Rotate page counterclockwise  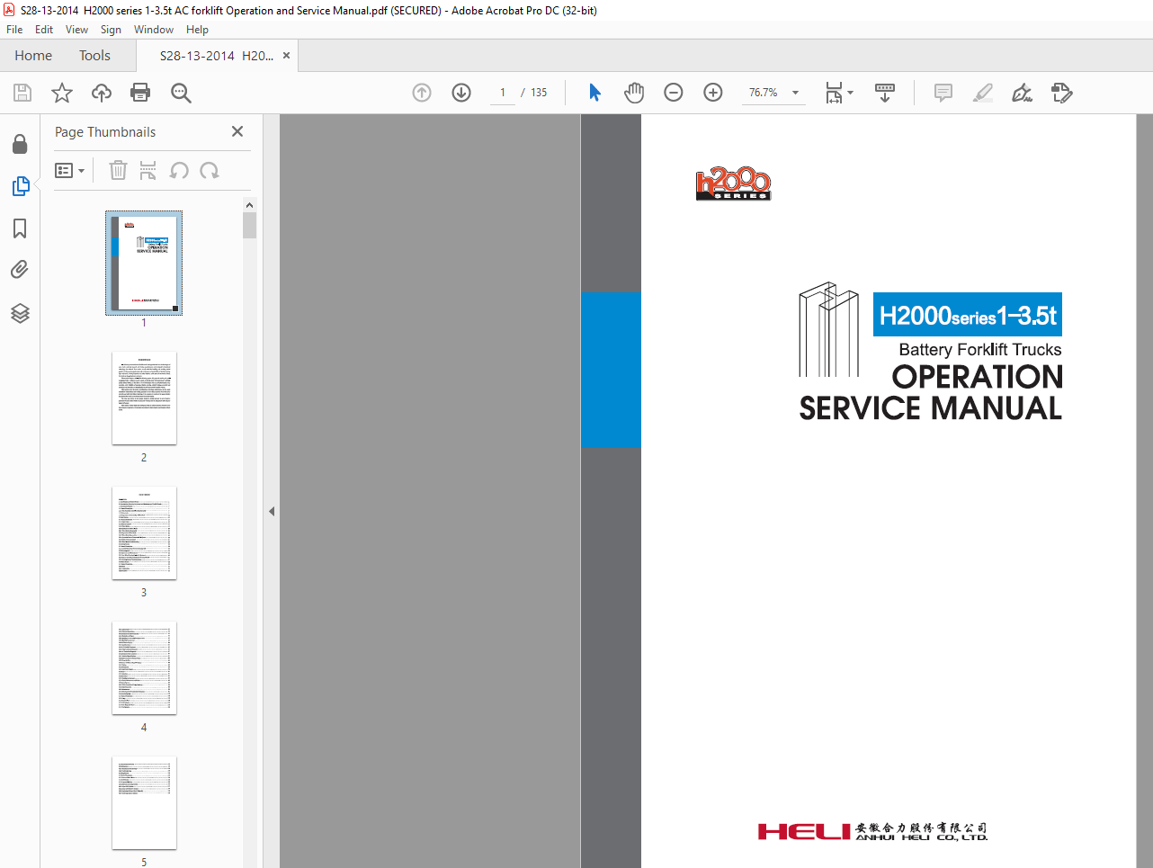point(179,170)
